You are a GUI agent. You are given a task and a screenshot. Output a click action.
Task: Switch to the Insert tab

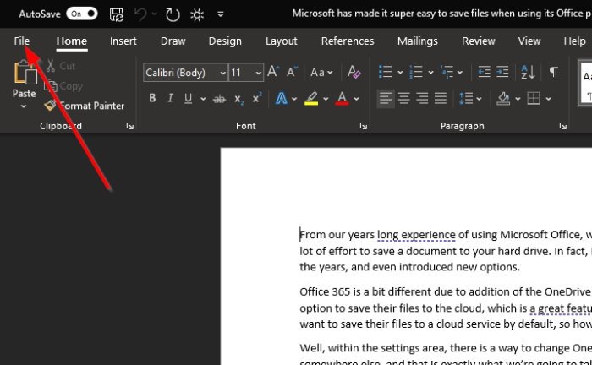123,41
